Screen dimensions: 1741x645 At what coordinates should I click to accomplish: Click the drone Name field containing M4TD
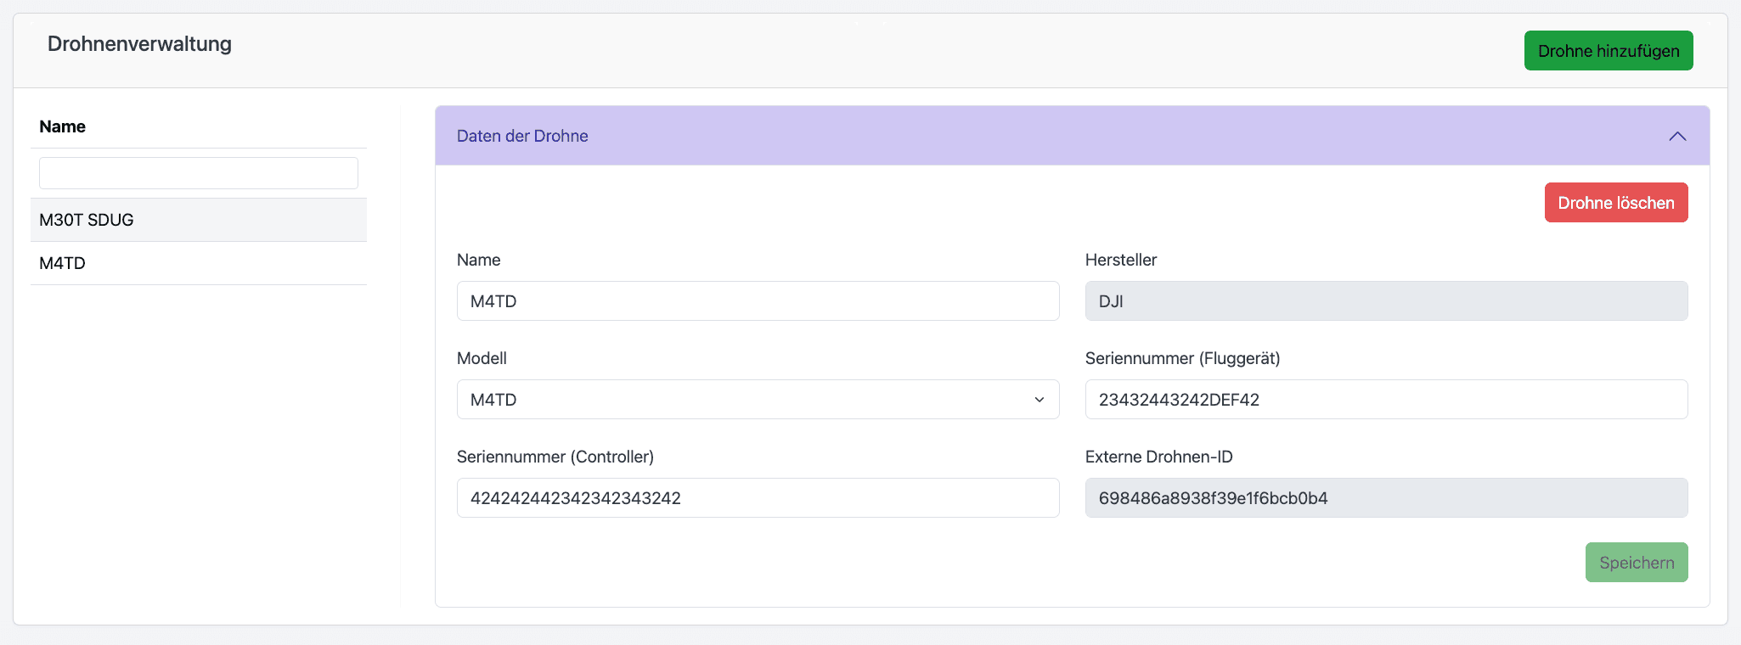pos(758,301)
